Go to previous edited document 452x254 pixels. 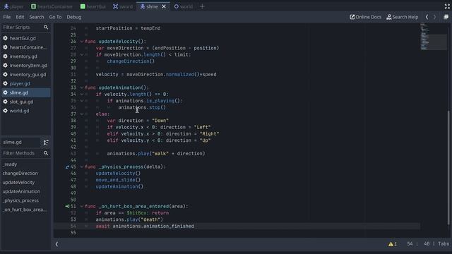click(427, 17)
